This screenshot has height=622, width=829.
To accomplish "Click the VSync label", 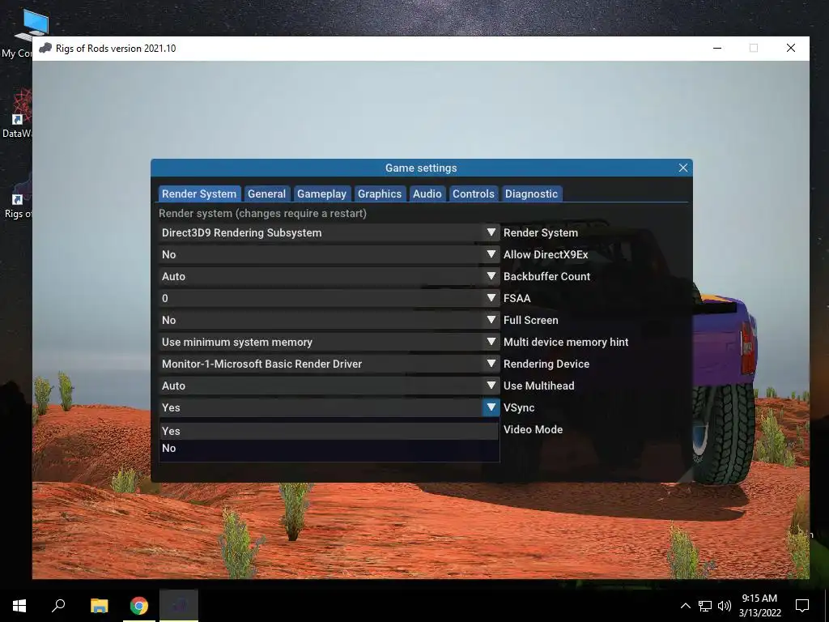I will pos(519,408).
